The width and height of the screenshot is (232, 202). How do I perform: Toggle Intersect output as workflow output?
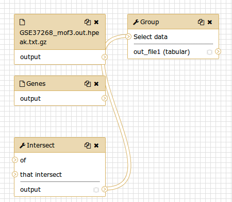(x=96, y=190)
